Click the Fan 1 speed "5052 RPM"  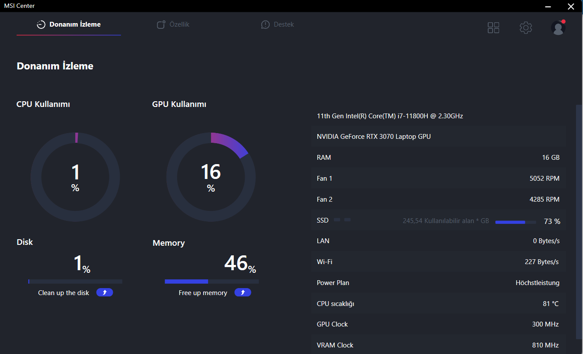click(x=545, y=179)
